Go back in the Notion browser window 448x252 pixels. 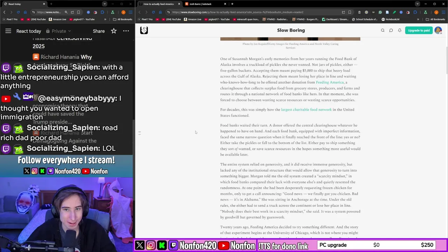[x=4, y=12]
